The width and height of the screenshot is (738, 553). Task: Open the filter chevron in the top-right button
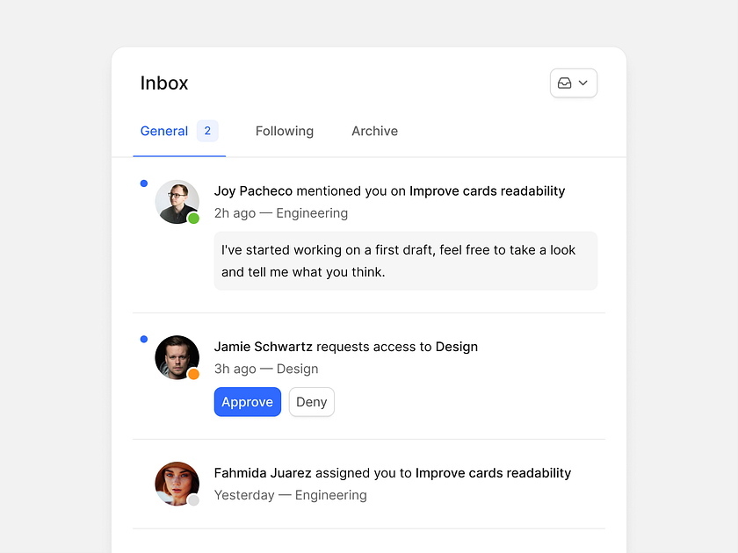(x=582, y=83)
